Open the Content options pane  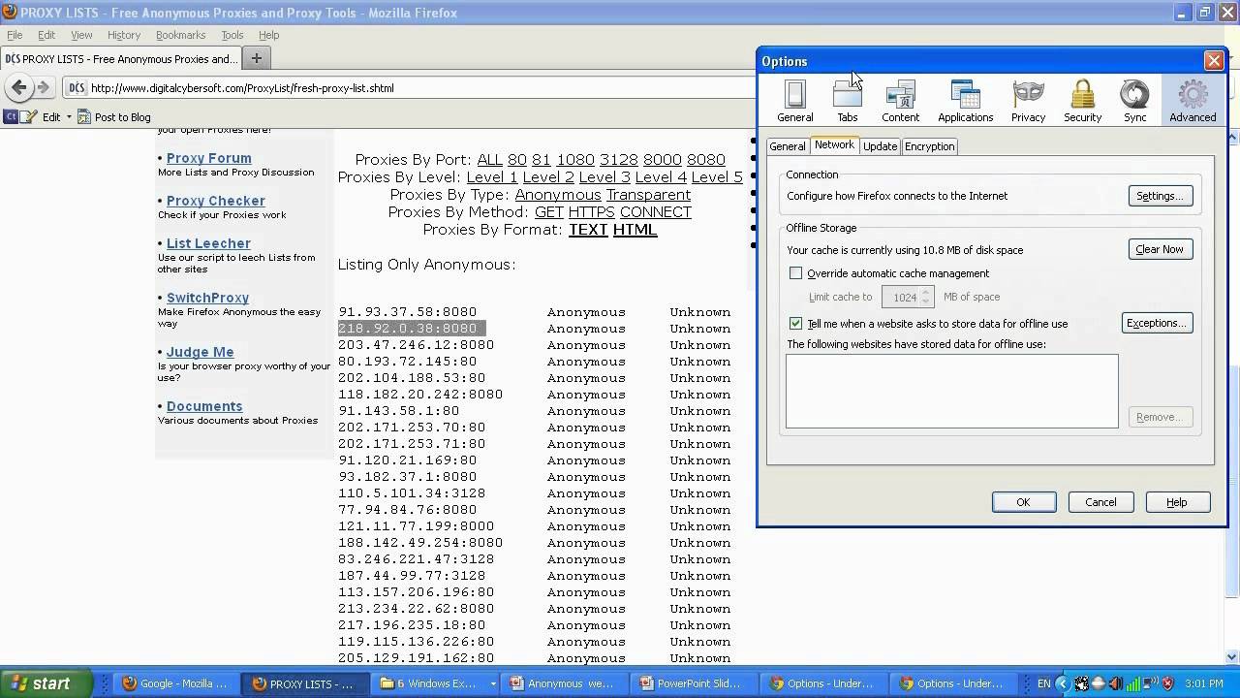coord(900,101)
